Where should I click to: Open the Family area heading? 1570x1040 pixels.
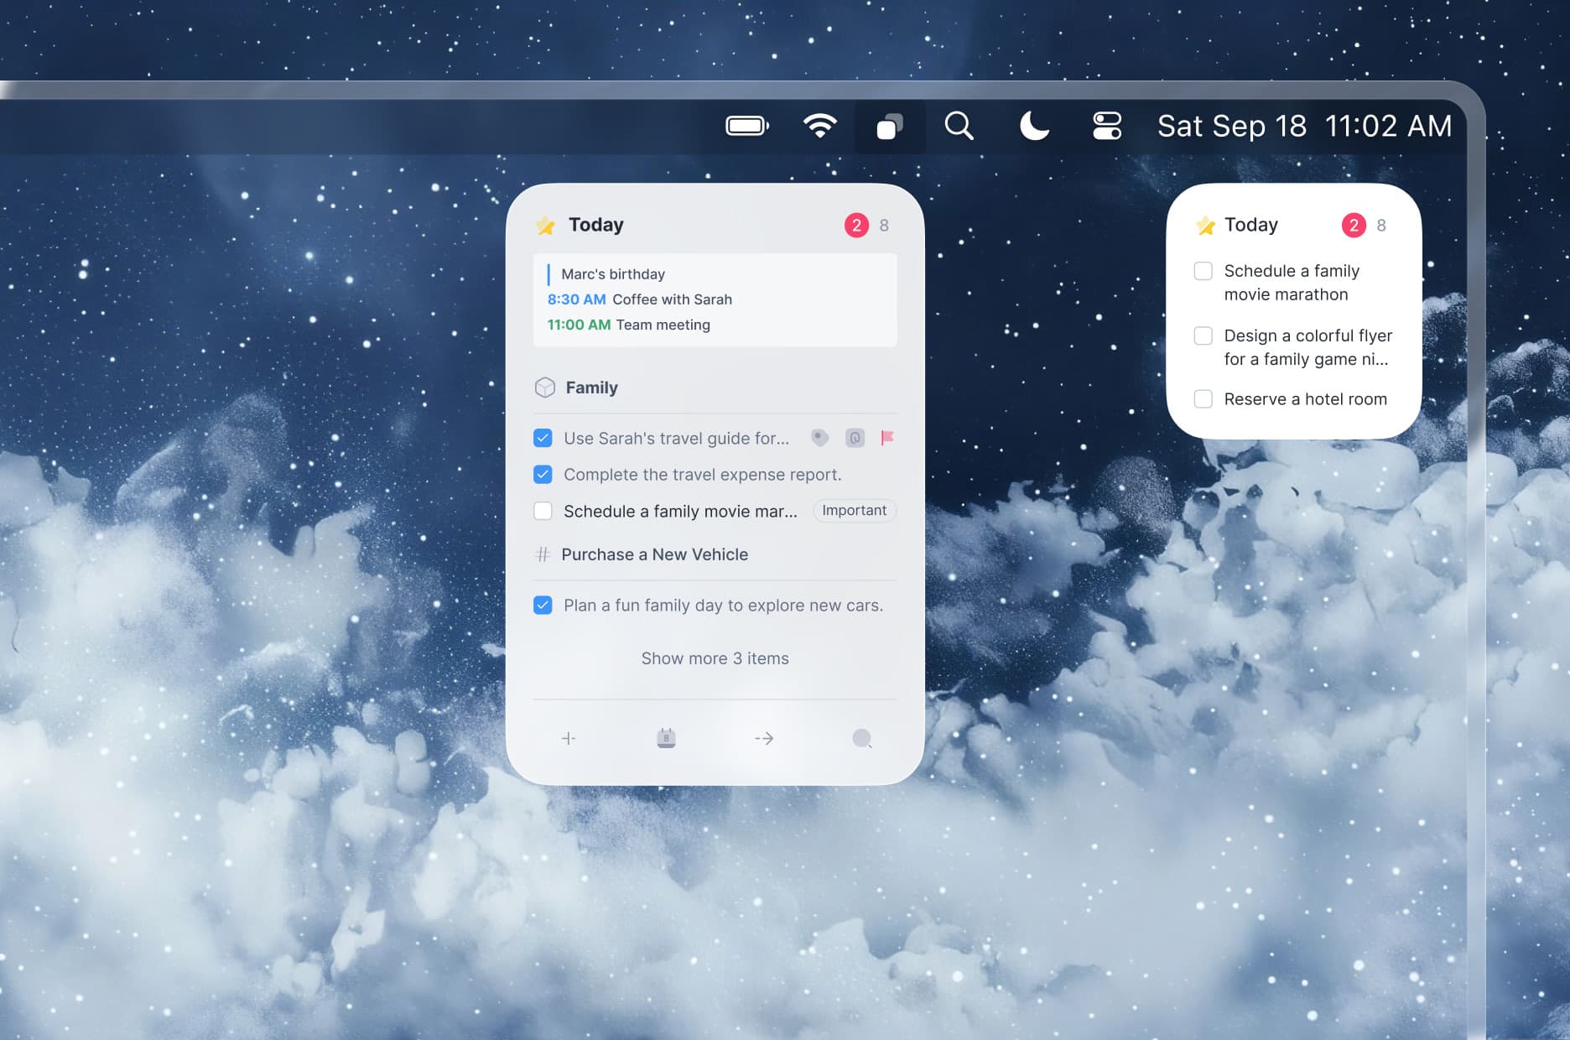591,387
